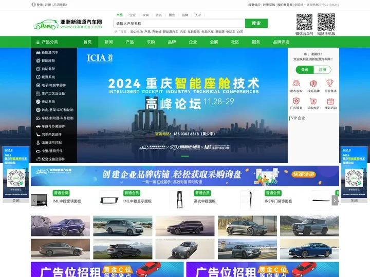Image resolution: width=370 pixels, height=277 pixels.
Task: Click the user avatar icon by 登录
Action: tap(33, 5)
